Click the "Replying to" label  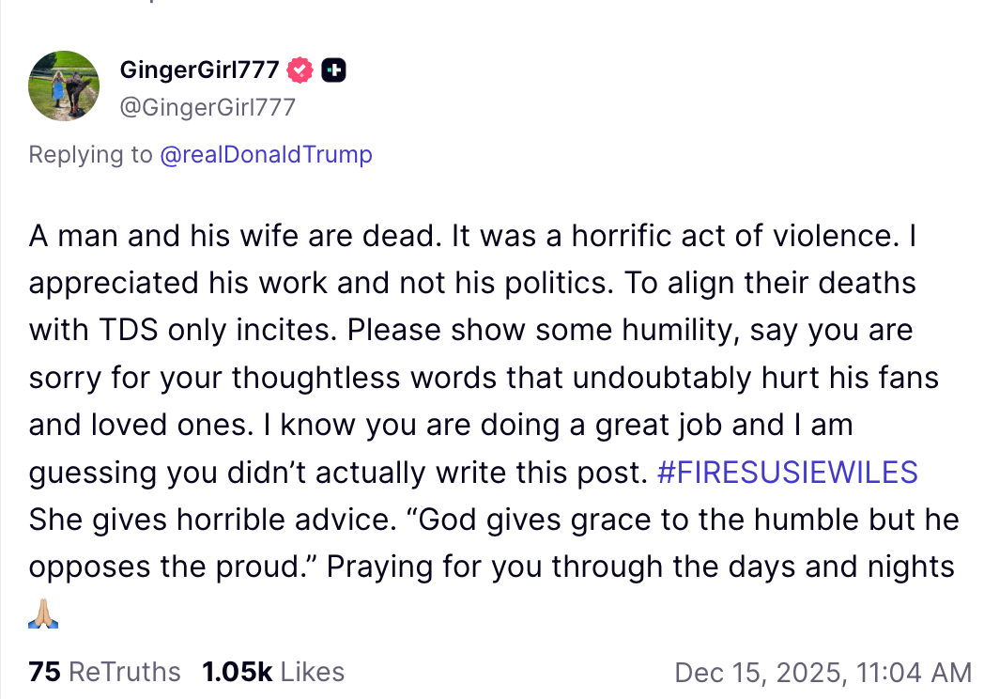(x=90, y=154)
